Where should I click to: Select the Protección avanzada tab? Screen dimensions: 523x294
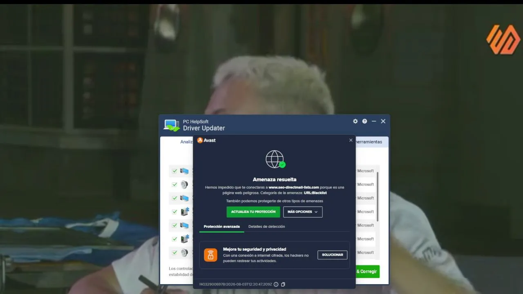[x=222, y=227]
